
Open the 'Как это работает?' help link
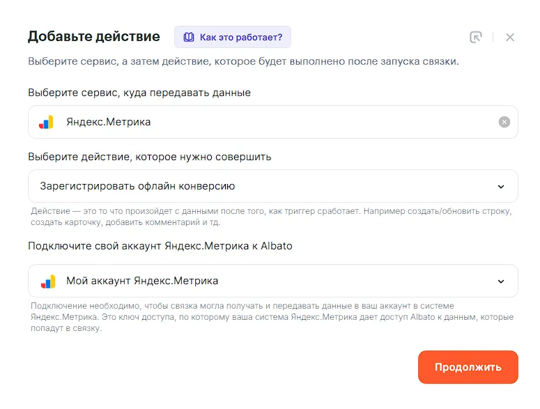click(x=240, y=37)
